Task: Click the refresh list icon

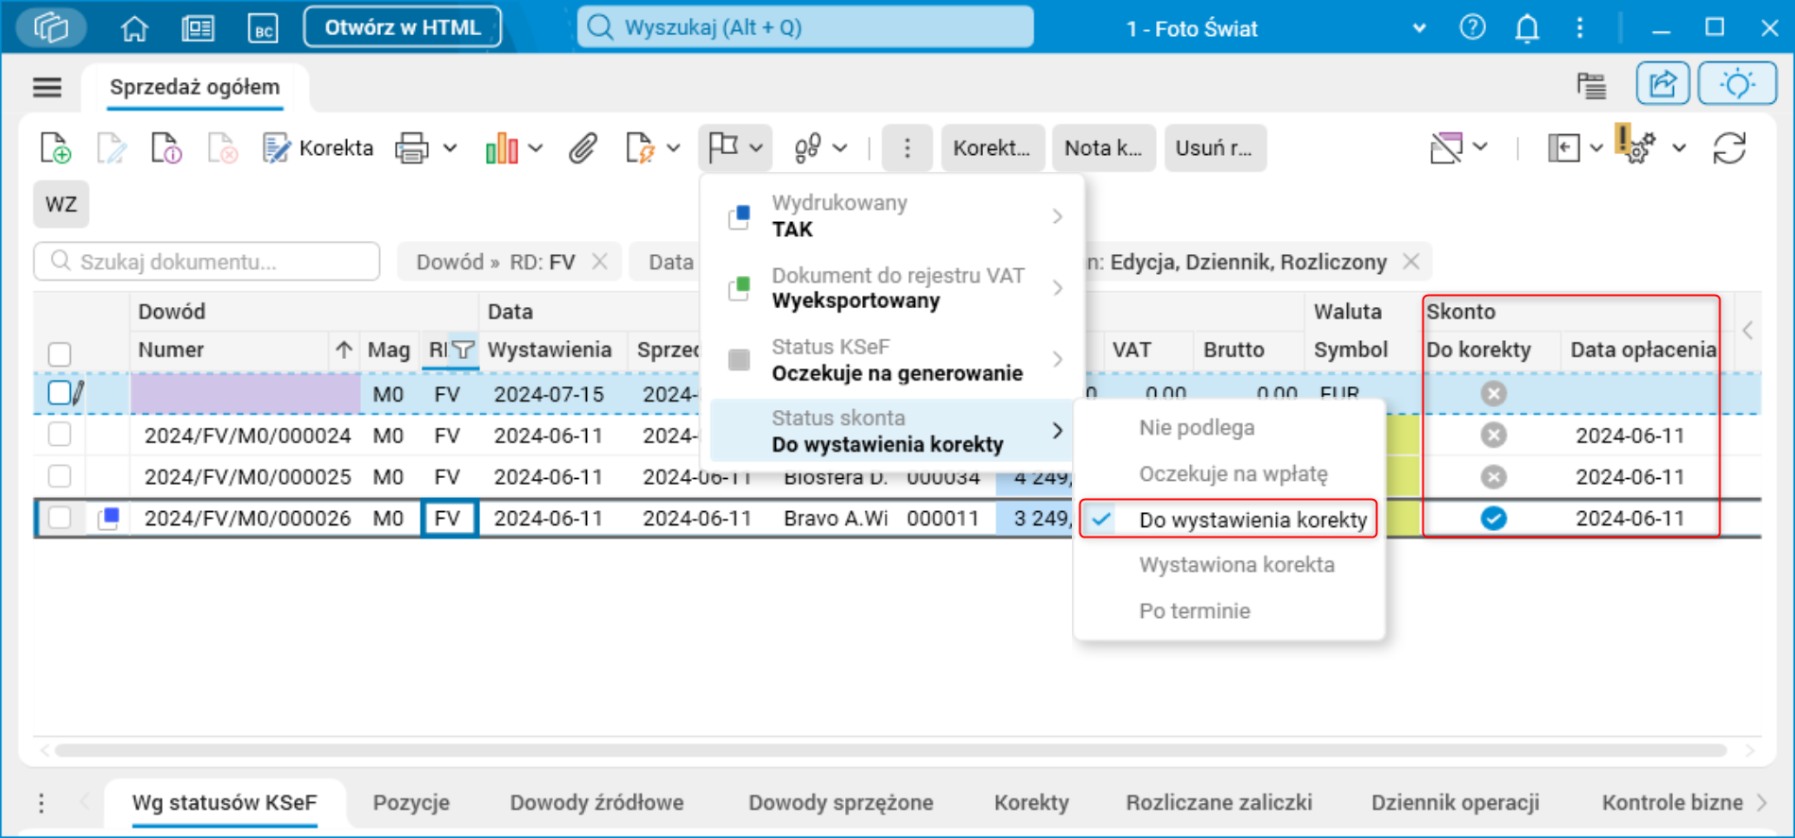Action: (x=1730, y=148)
